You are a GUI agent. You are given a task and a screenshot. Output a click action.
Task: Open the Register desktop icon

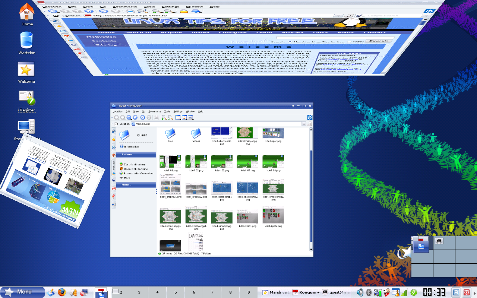(27, 101)
